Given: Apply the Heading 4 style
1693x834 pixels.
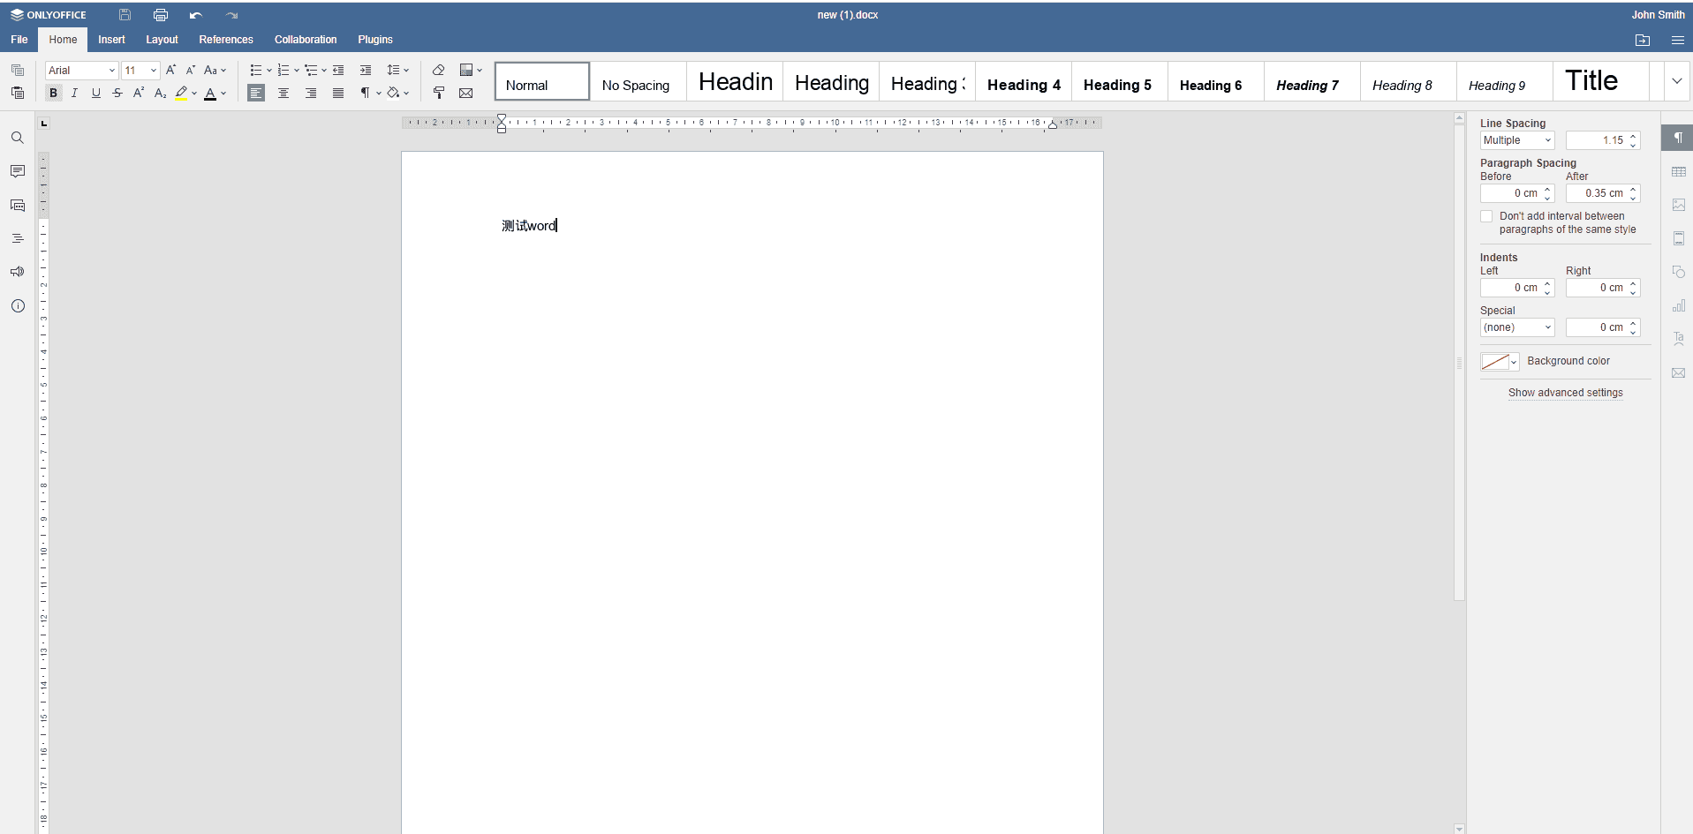Looking at the screenshot, I should pos(1024,81).
